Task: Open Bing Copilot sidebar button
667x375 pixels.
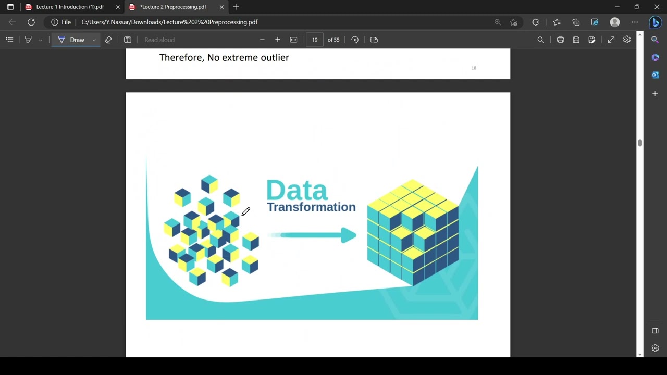Action: pyautogui.click(x=655, y=22)
